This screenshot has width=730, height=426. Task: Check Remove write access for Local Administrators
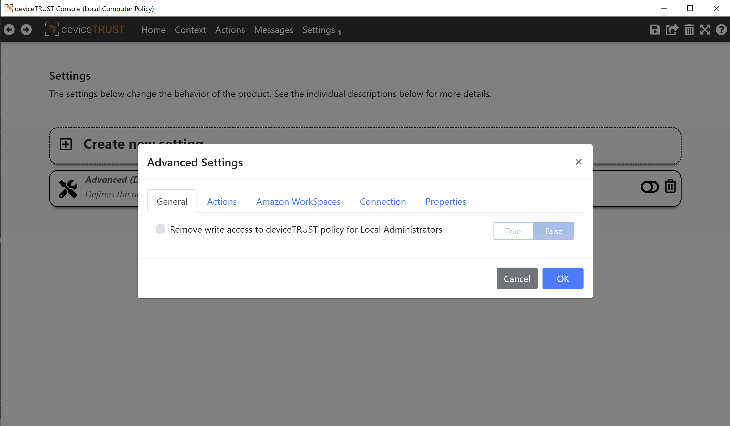click(161, 229)
